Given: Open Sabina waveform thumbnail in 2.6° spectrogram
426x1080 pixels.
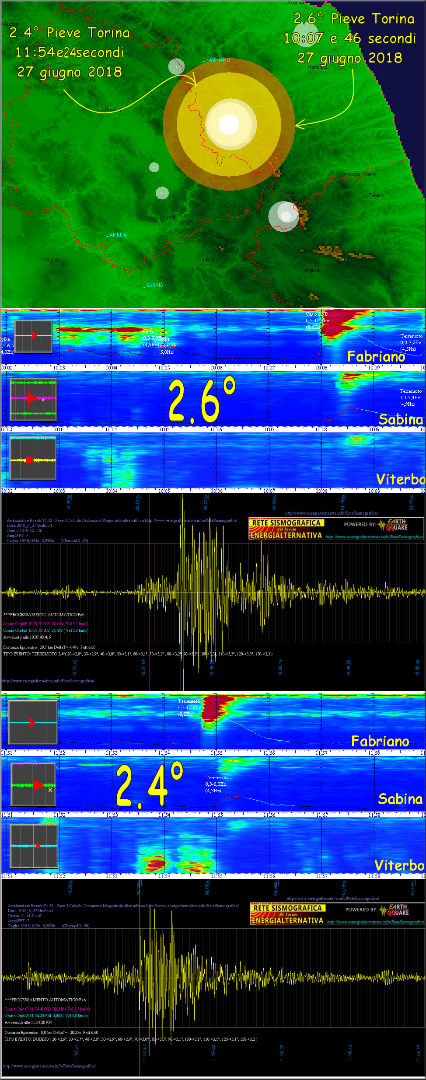Looking at the screenshot, I should tap(33, 399).
